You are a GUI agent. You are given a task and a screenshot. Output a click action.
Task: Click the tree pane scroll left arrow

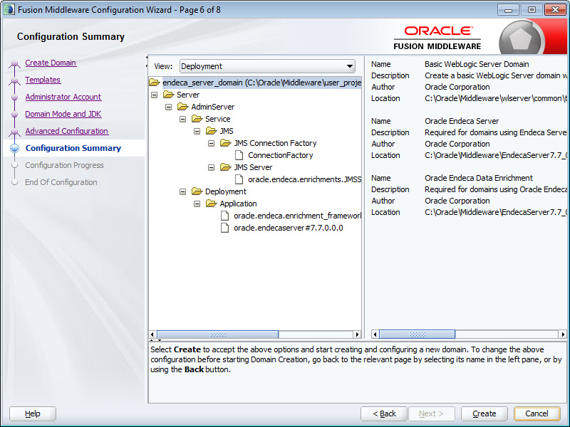coord(152,334)
